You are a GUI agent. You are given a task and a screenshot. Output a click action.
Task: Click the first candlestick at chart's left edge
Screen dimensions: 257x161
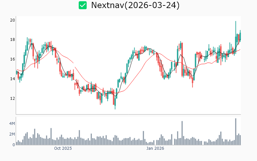tap(17, 72)
